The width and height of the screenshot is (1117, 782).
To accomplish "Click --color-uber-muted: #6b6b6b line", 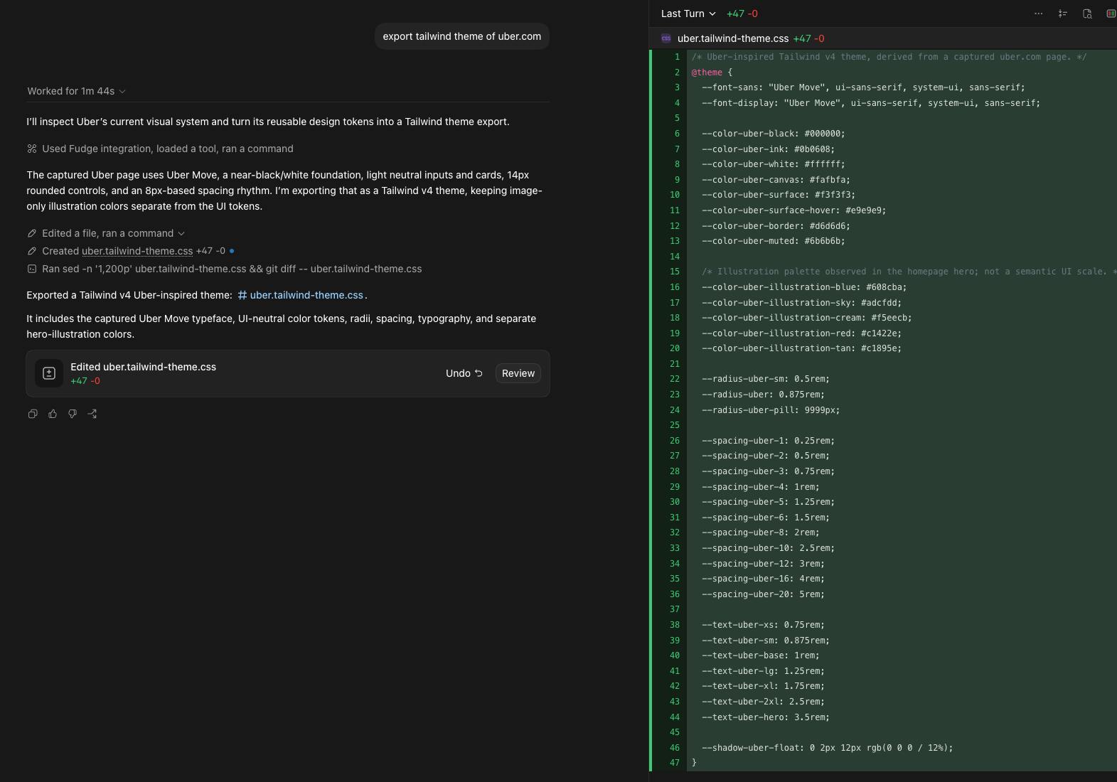I will [774, 241].
